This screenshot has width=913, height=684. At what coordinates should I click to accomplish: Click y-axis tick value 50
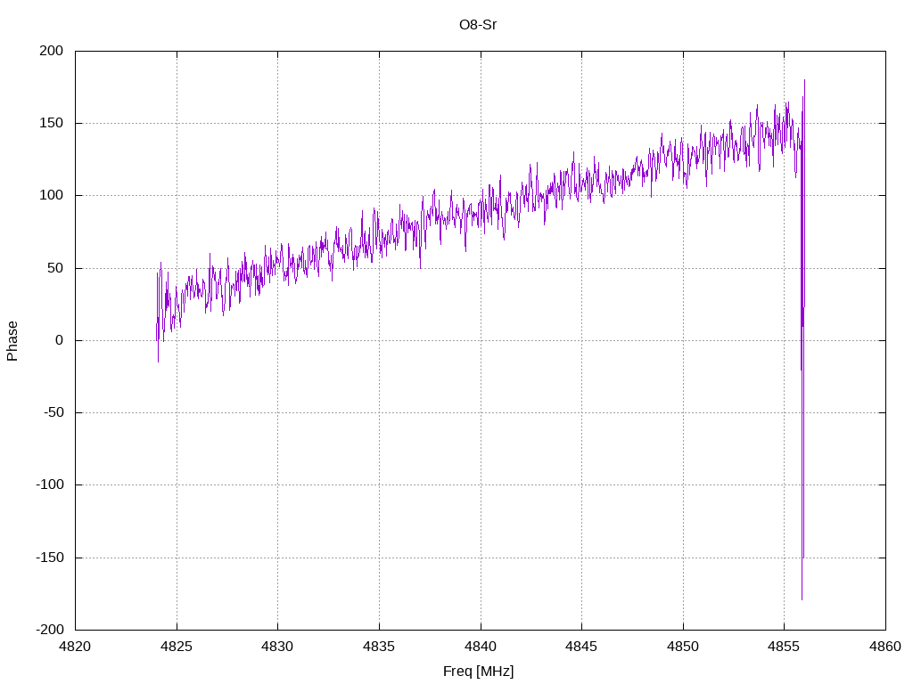tap(55, 268)
